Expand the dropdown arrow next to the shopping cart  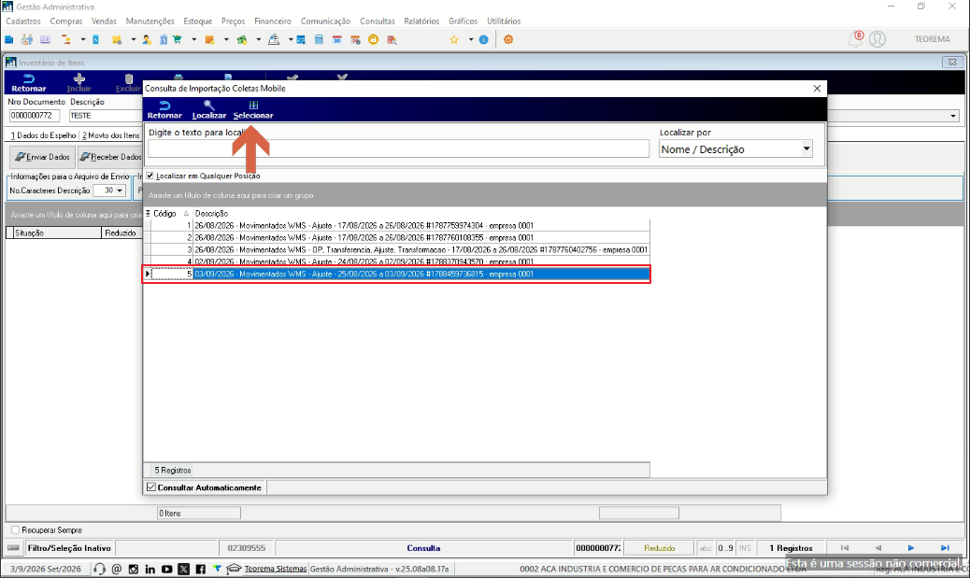click(x=193, y=39)
